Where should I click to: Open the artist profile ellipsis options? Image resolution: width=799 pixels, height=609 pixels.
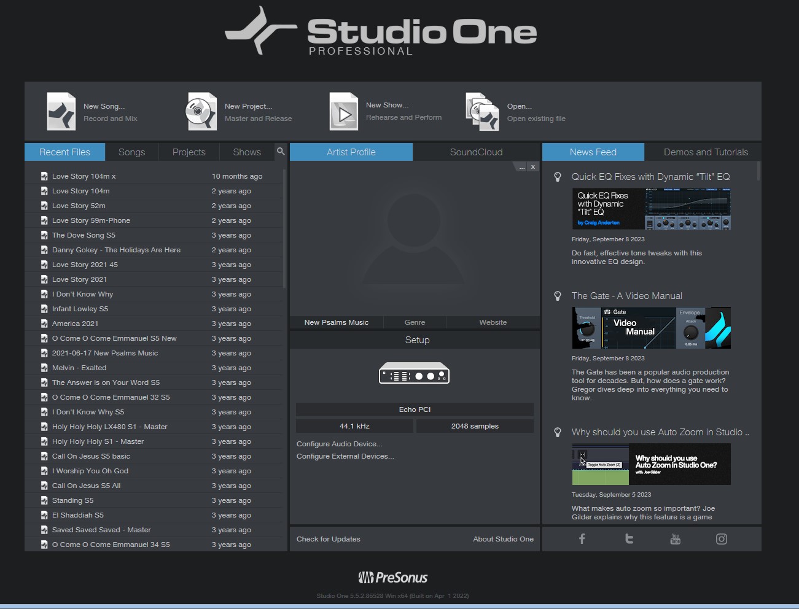[x=521, y=167]
